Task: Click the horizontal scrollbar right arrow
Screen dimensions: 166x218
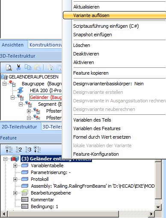Action: point(151,214)
